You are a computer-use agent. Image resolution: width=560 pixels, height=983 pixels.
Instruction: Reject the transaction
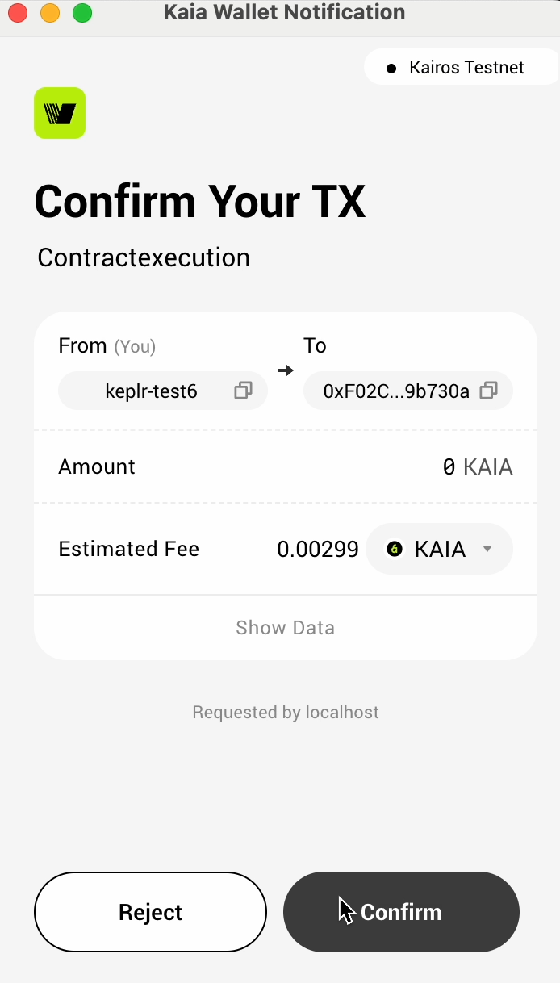(150, 912)
